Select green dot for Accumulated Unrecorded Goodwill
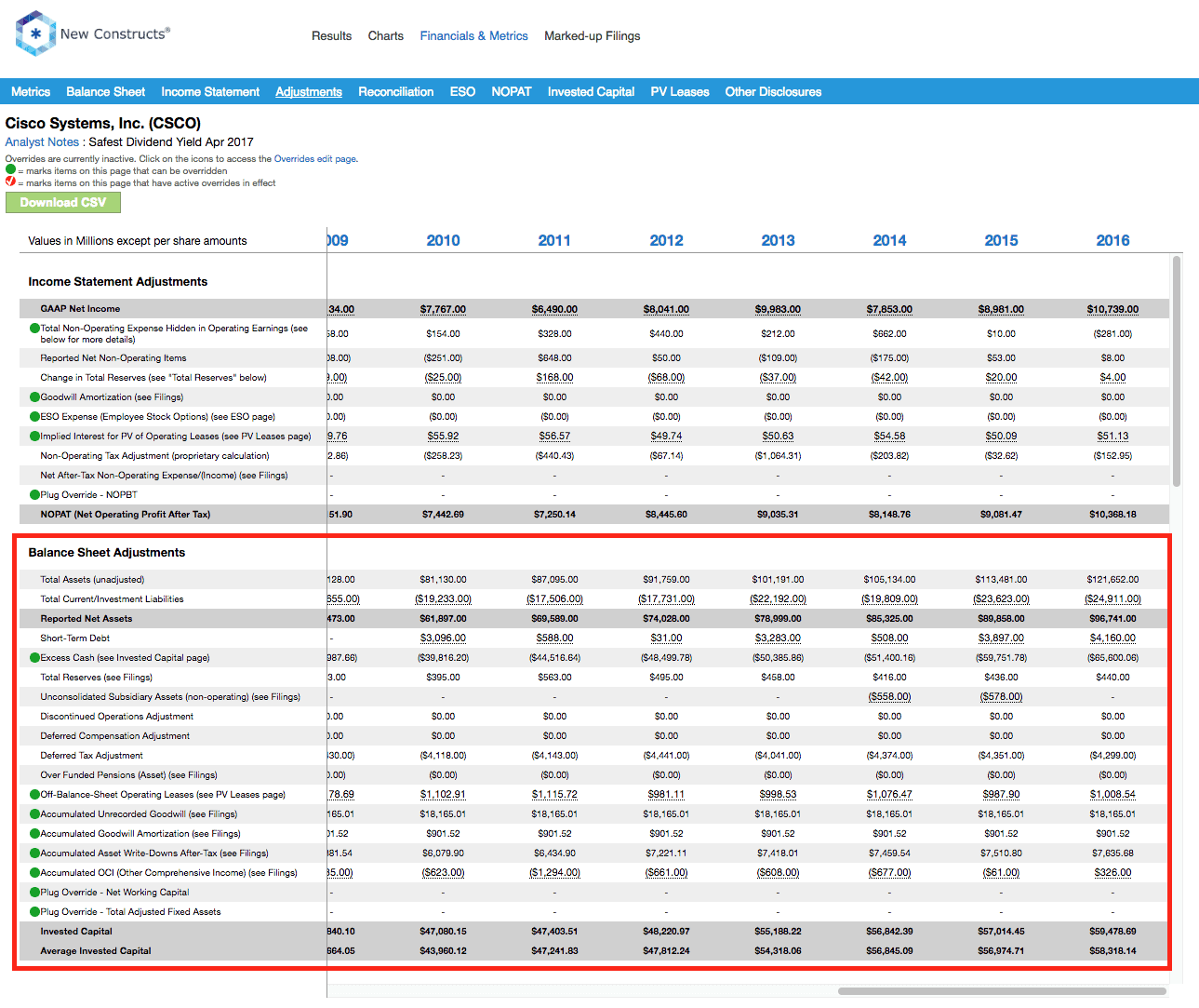The height and width of the screenshot is (1008, 1199). click(34, 814)
